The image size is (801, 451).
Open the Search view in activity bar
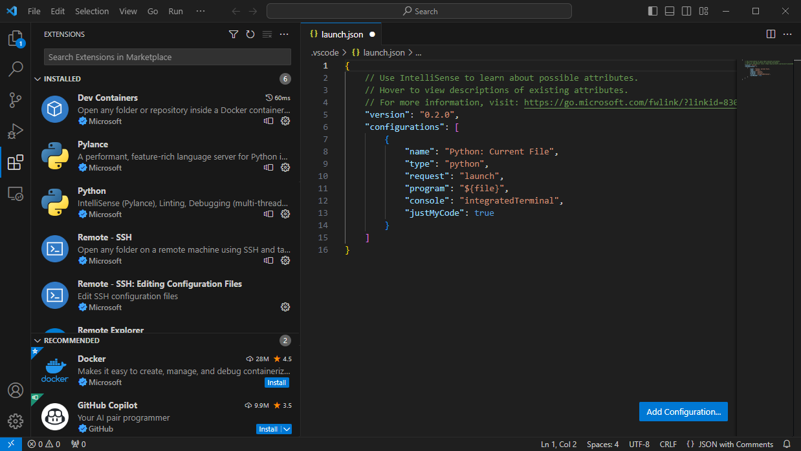[x=16, y=69]
